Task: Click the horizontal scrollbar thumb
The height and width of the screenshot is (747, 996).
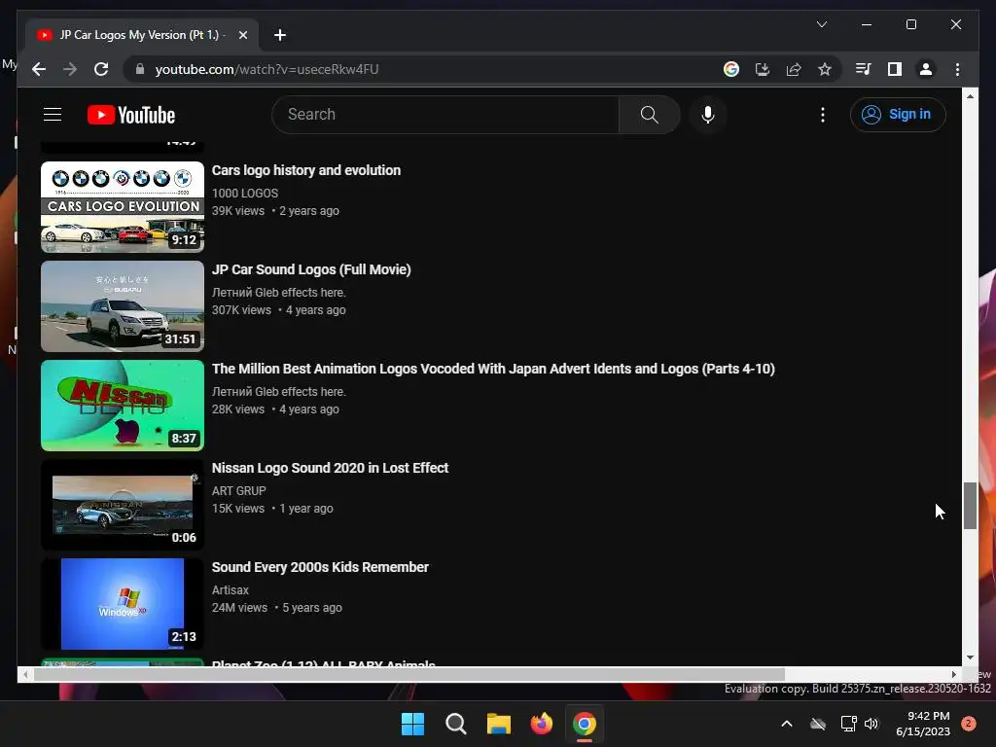Action: 409,674
